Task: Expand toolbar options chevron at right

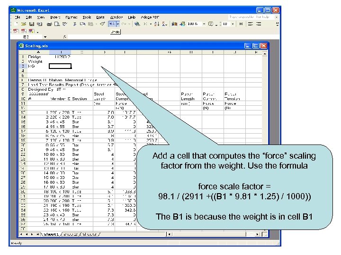Action: click(277, 24)
